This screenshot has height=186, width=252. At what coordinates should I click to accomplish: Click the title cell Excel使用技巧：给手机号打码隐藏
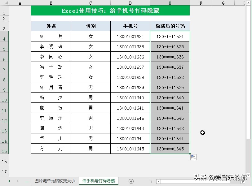pos(110,10)
